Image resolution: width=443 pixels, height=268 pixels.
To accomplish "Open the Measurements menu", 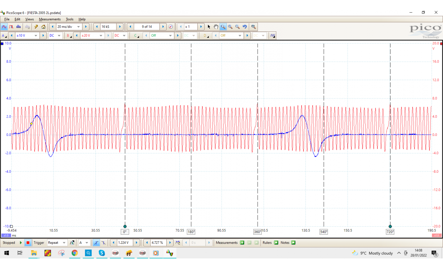I will click(x=49, y=19).
